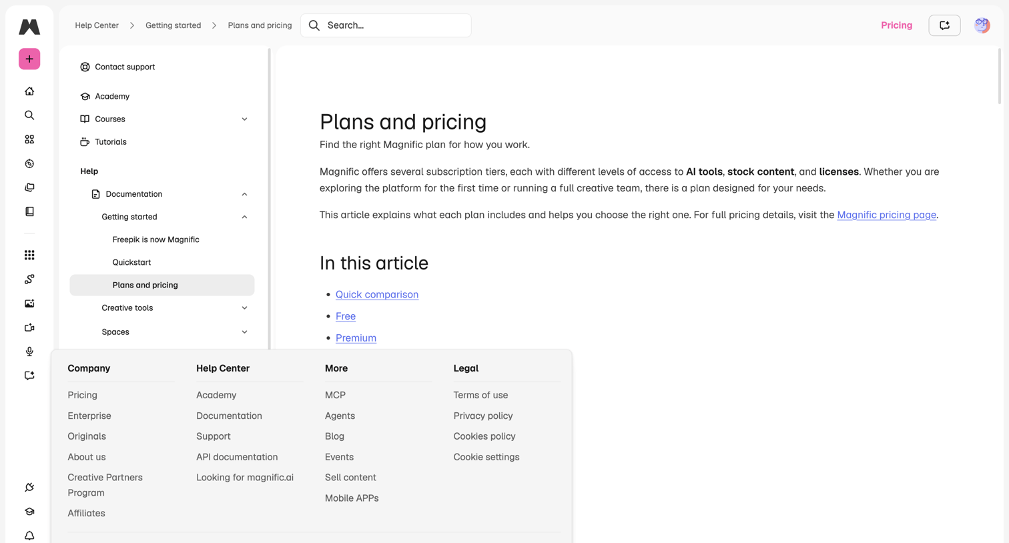
Task: Click the page's vertical scrollbar
Action: click(x=999, y=75)
